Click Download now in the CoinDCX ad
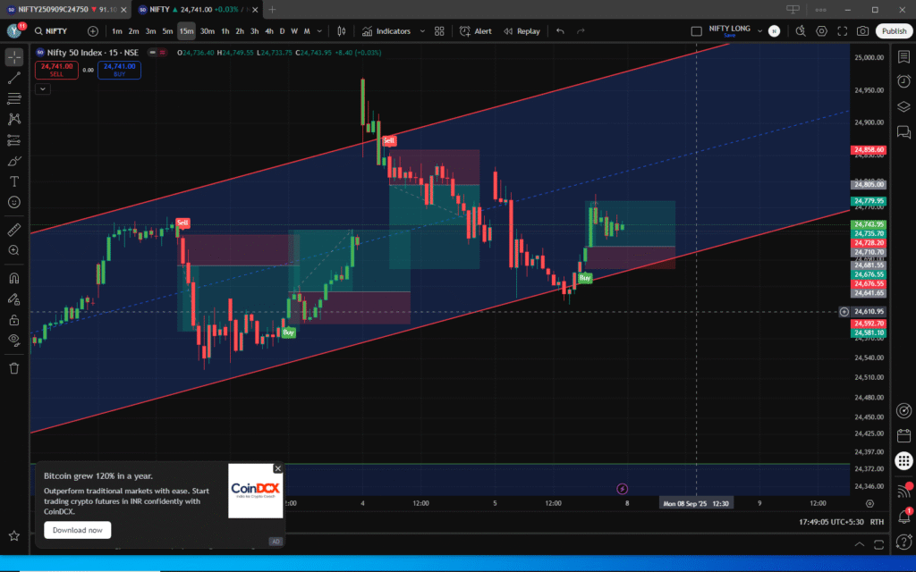This screenshot has width=916, height=572. coord(77,530)
